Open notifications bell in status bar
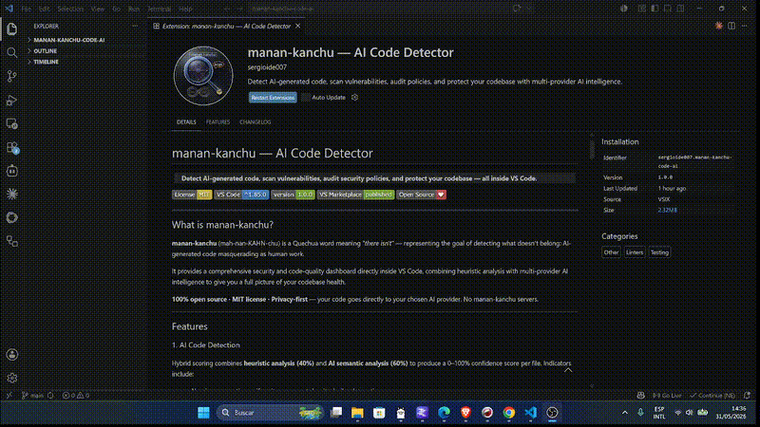 747,395
